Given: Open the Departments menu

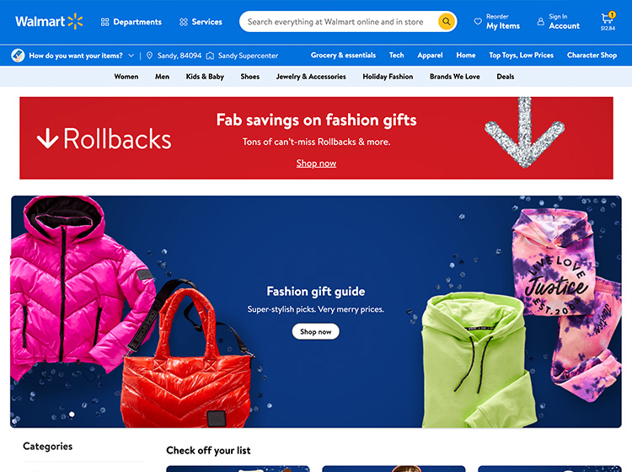Looking at the screenshot, I should tap(131, 22).
